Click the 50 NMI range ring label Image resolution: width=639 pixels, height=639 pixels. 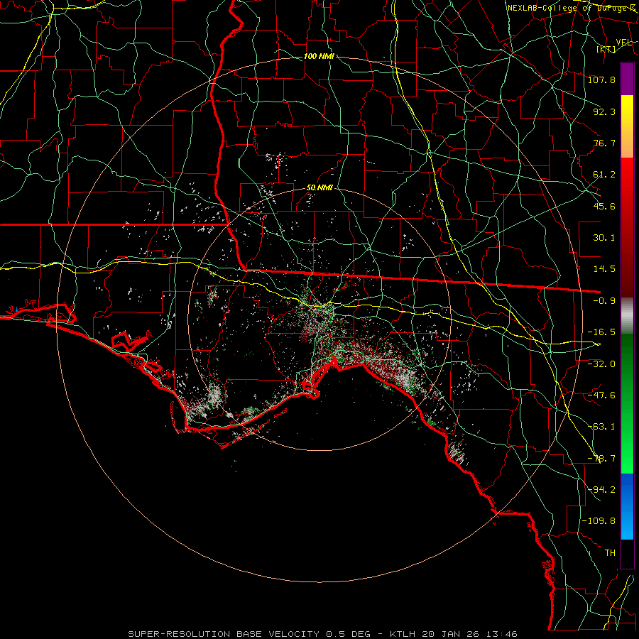pos(319,187)
